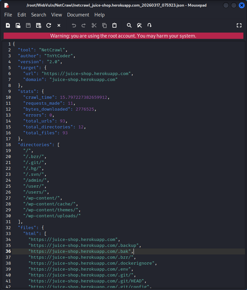The image size is (247, 290).
Task: Click the "/wp-content/uploads/" entry
Action: coord(52,216)
